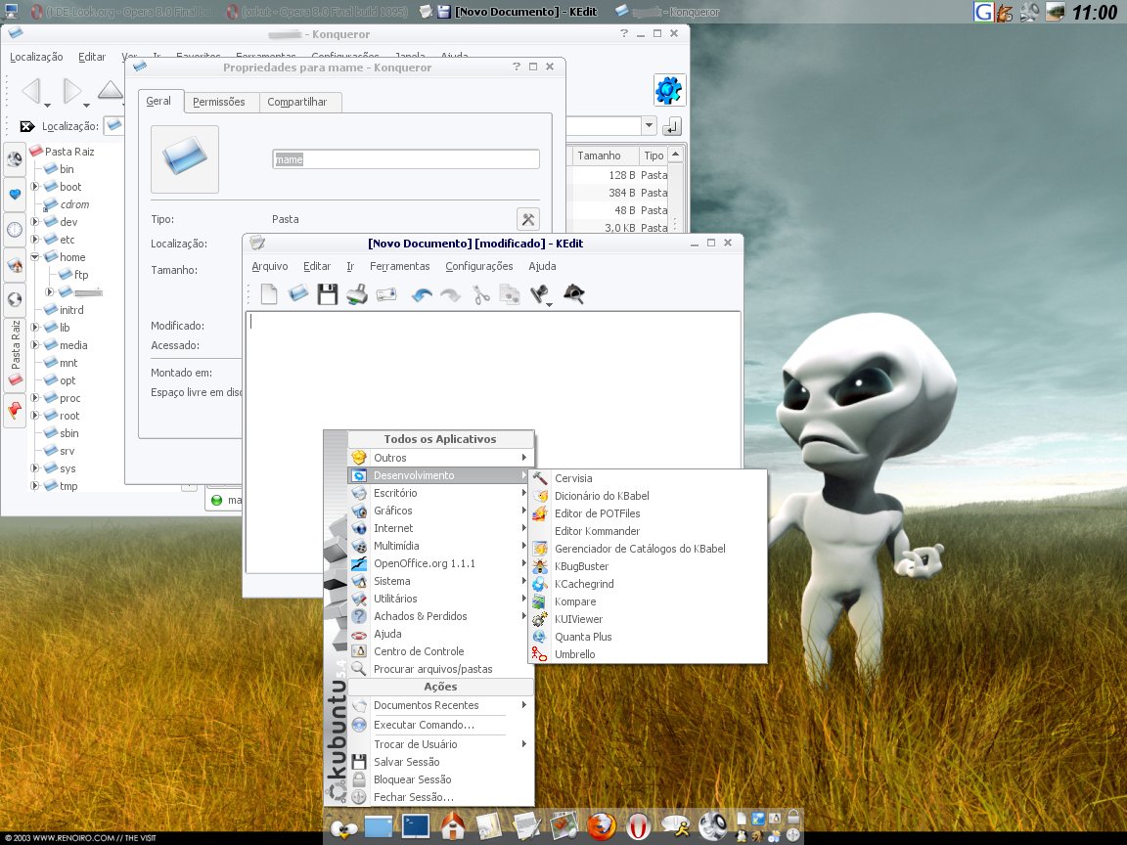Copy selection in KEdit toolbar
Screen dimensions: 1127x845
pos(510,293)
